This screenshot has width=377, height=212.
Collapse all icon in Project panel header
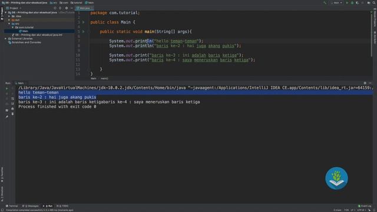(x=60, y=8)
